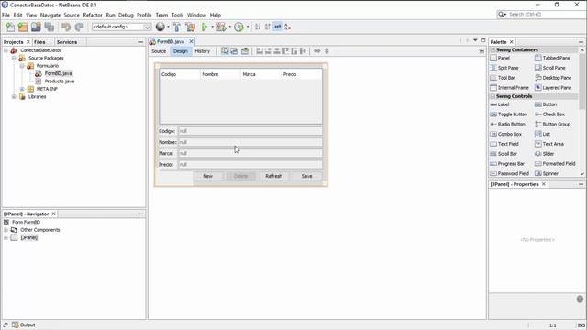Select Scroll Bar in the Palette
The height and width of the screenshot is (330, 587).
(x=504, y=154)
